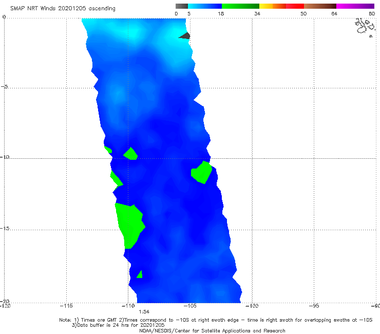Click the dark gray triangle wind patch
Screen dimensions: 380x334
(185, 36)
